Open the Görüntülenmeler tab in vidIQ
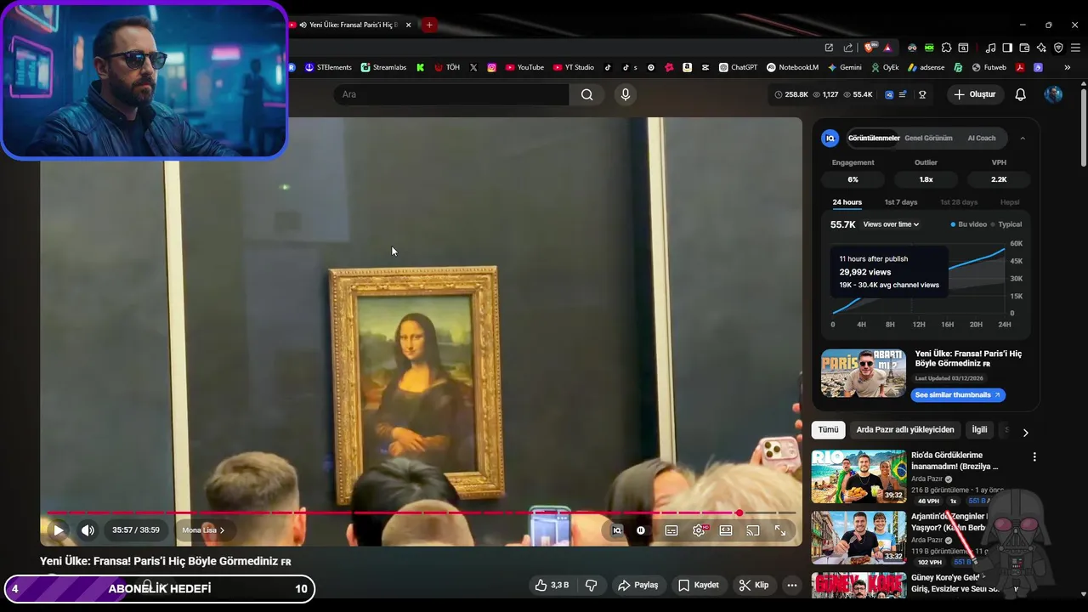The image size is (1088, 612). click(874, 138)
